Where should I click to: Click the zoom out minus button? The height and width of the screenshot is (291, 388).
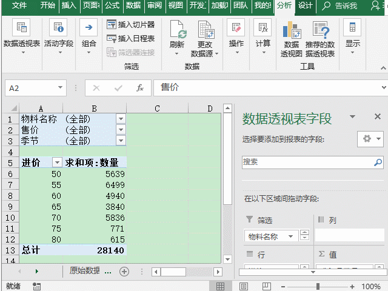coord(283,287)
